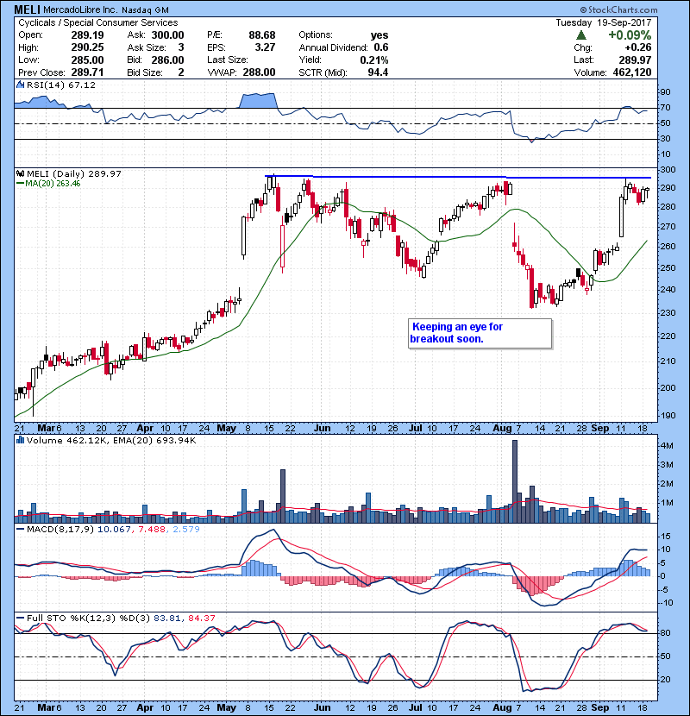This screenshot has width=690, height=716.
Task: Click the RSI indicator icon beside RSI(14)
Action: coord(20,85)
